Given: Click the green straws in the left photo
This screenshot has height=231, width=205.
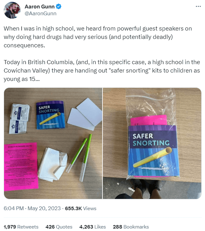Looking at the screenshot, I should [79, 157].
